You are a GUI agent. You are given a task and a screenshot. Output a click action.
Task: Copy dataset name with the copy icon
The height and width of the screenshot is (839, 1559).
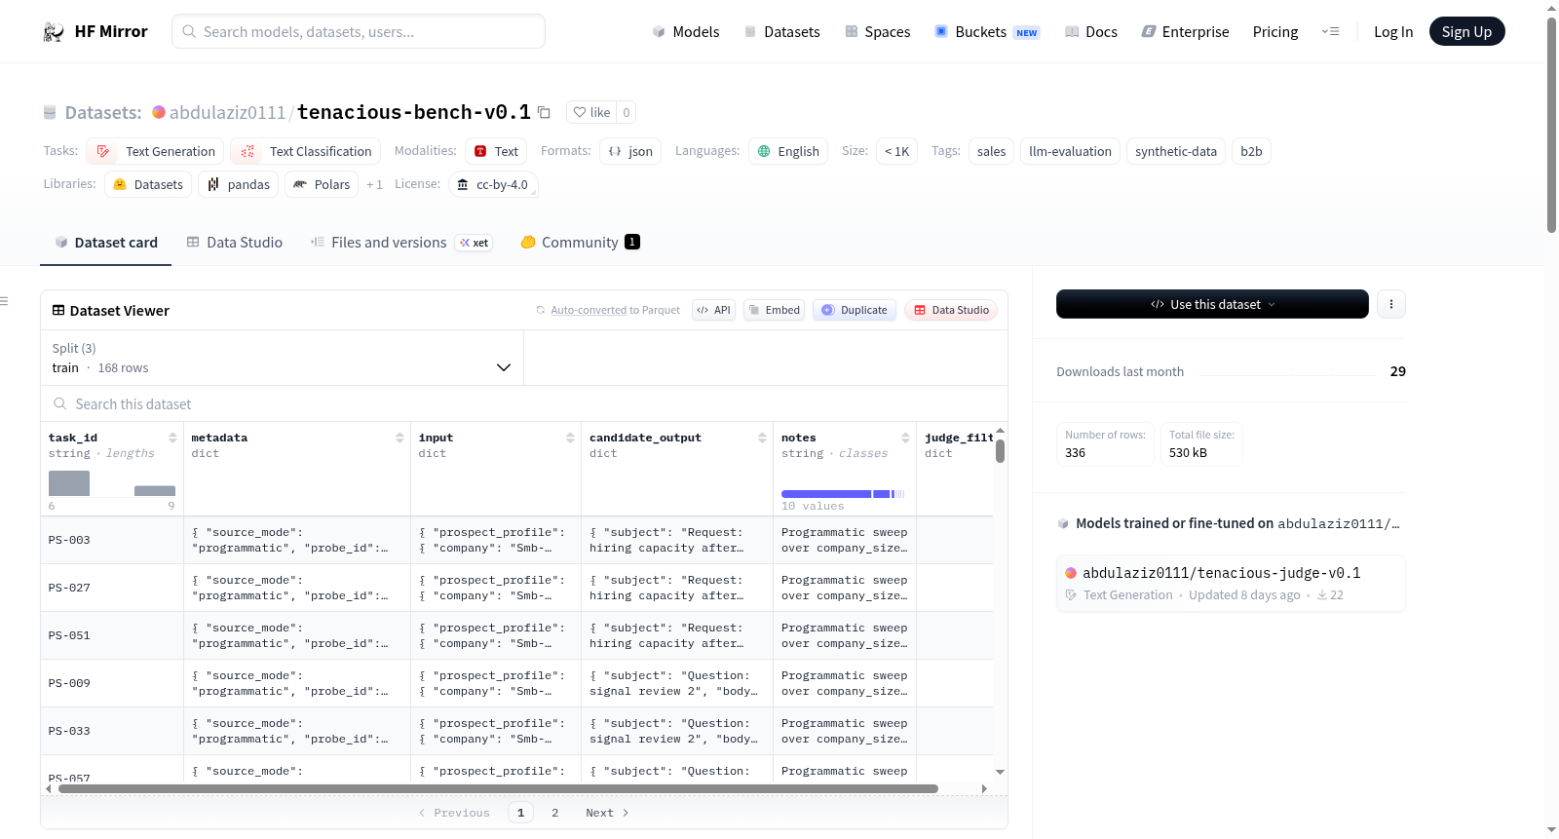pos(545,112)
